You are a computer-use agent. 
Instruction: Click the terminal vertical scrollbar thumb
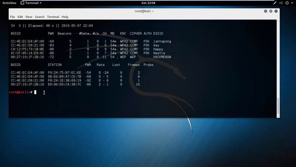278,106
